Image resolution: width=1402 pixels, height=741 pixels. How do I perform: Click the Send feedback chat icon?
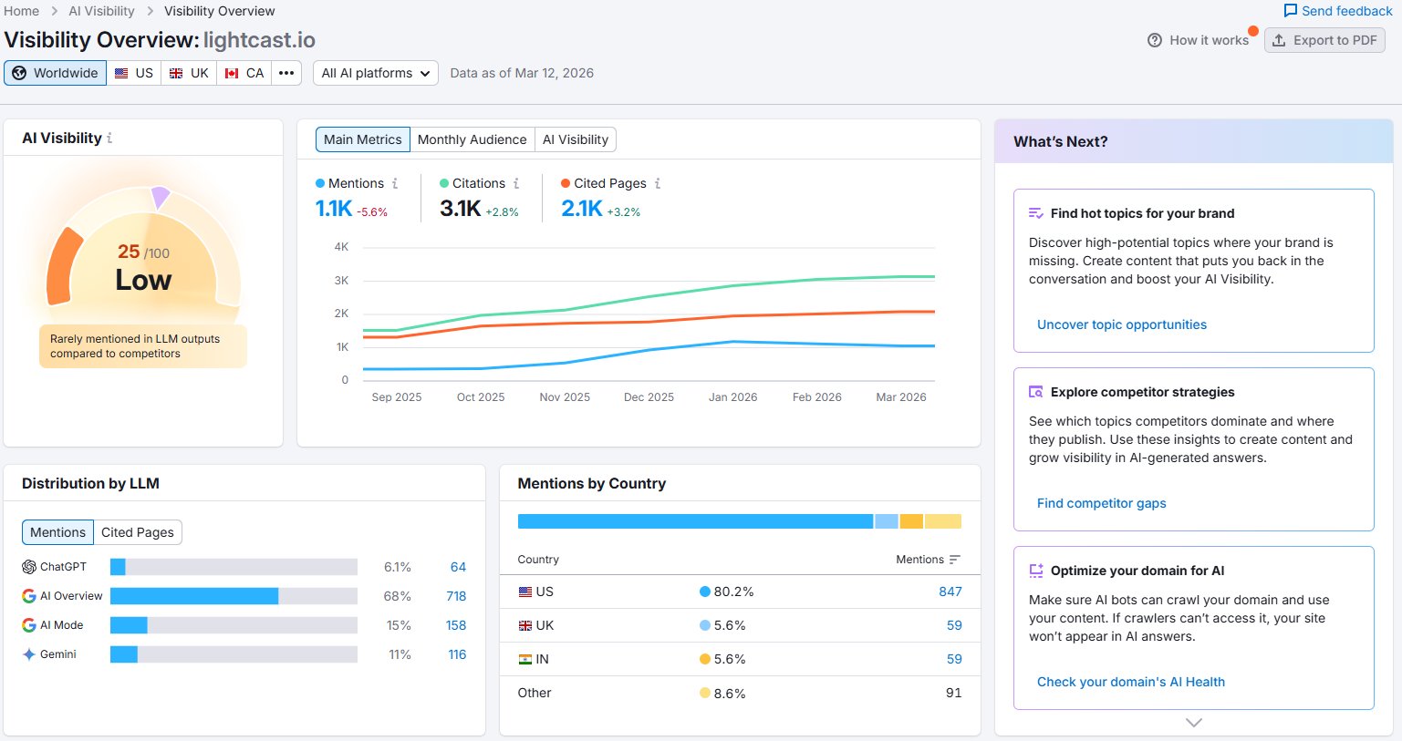(1290, 11)
